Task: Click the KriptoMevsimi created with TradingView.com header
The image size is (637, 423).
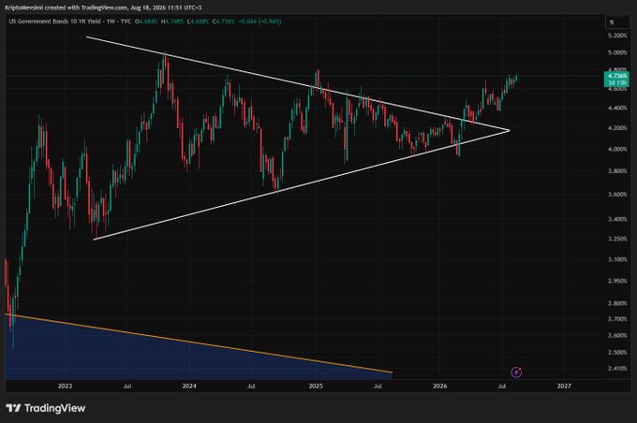Action: point(103,7)
